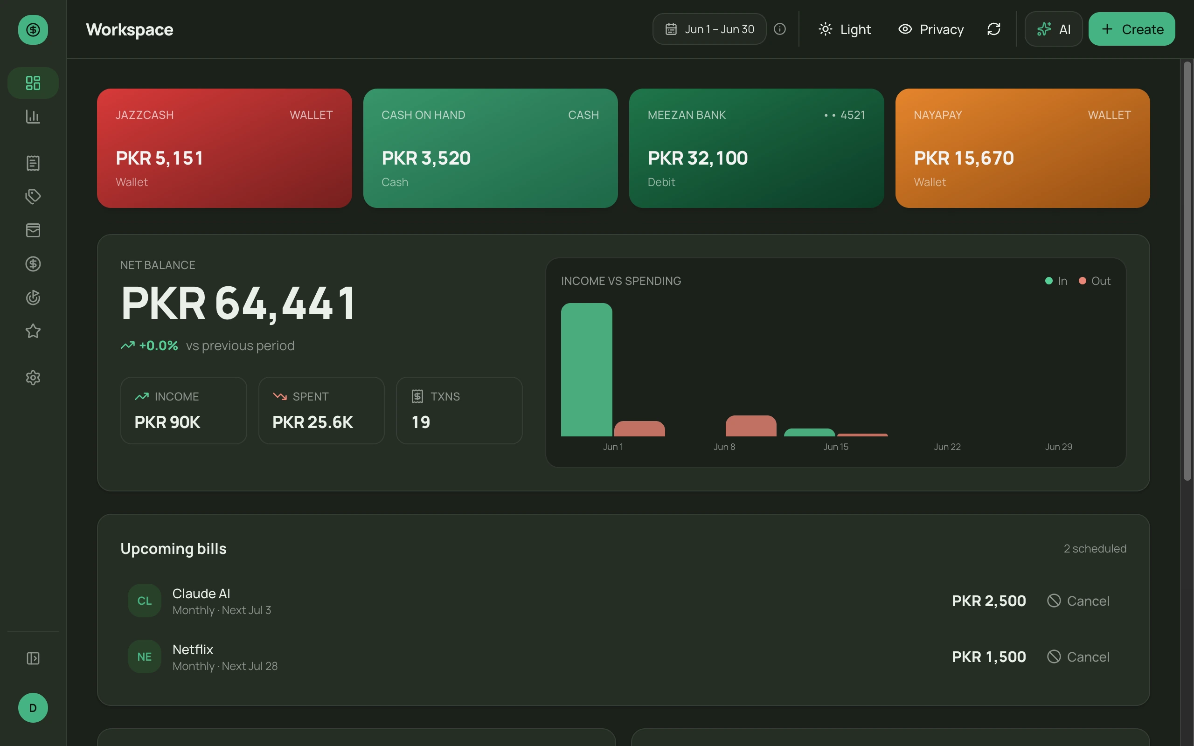This screenshot has width=1194, height=746.
Task: Open the transactions receipt sidebar icon
Action: (x=33, y=163)
